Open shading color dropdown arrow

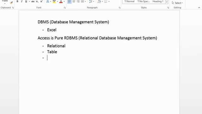coord(102,1)
